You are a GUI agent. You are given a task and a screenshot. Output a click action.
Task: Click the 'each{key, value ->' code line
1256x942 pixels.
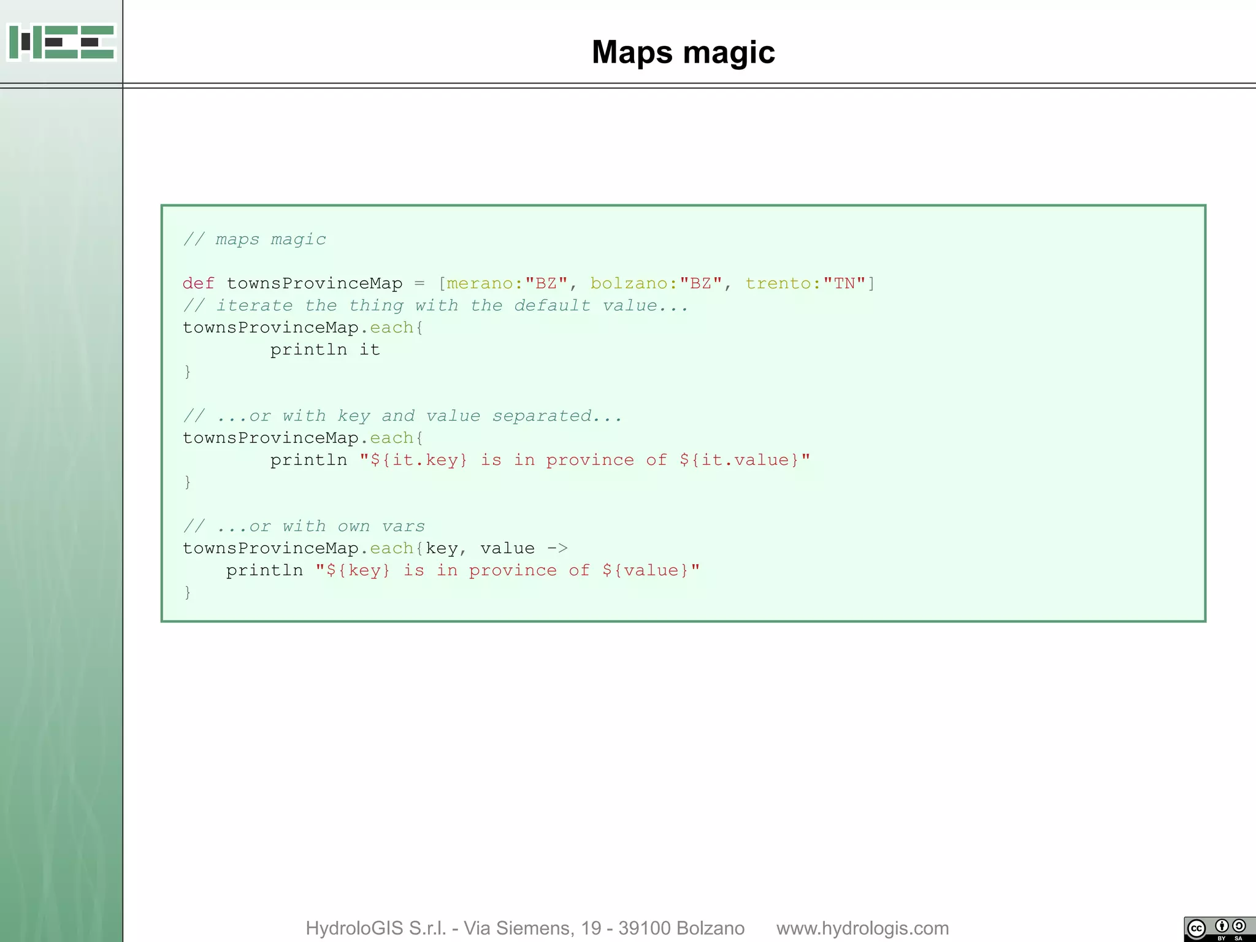point(375,548)
